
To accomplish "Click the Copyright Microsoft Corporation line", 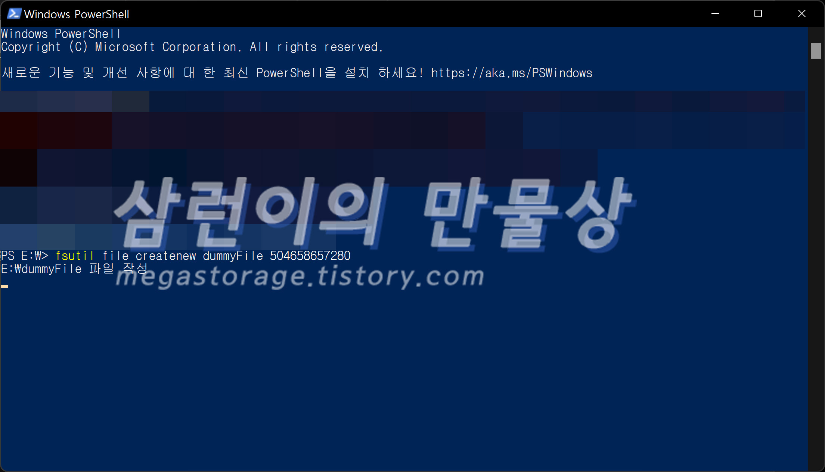I will click(192, 47).
